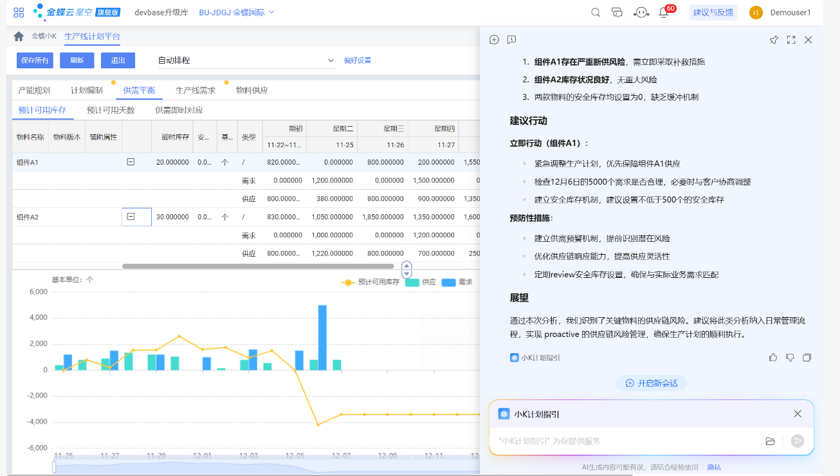Click the tall 5,000 demand bar in chart
840x476 pixels.
tap(322, 338)
